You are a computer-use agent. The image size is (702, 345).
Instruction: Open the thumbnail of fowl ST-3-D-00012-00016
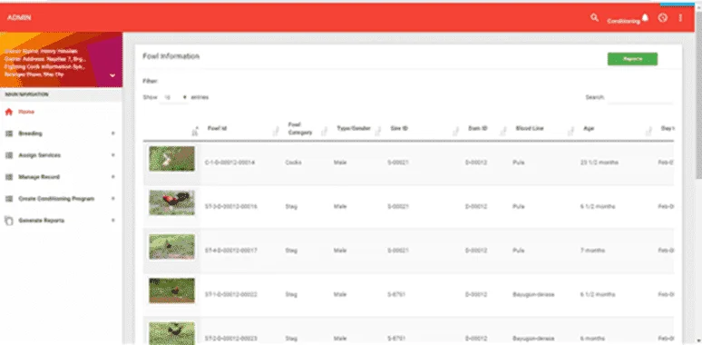(172, 202)
